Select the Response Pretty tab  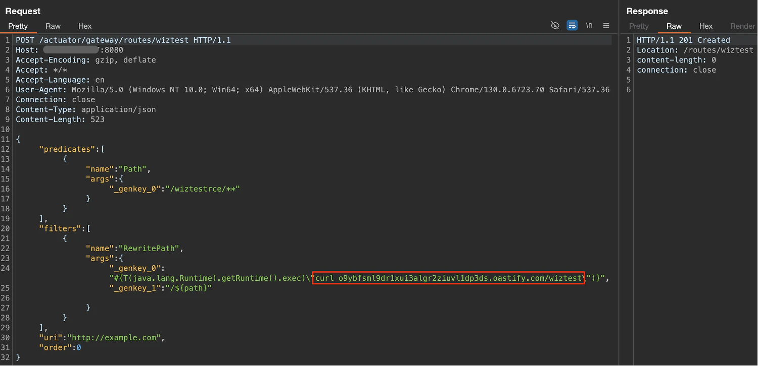(x=639, y=26)
